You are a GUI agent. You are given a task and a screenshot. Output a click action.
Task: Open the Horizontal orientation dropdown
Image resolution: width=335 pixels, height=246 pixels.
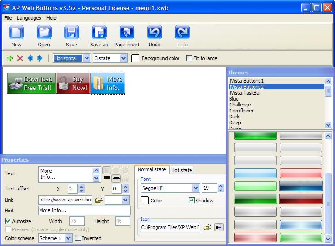click(87, 58)
